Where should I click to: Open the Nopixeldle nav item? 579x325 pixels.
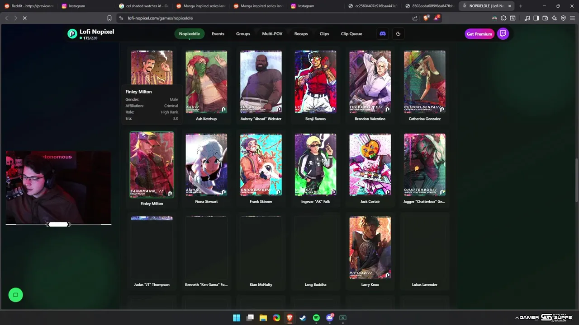tap(189, 34)
